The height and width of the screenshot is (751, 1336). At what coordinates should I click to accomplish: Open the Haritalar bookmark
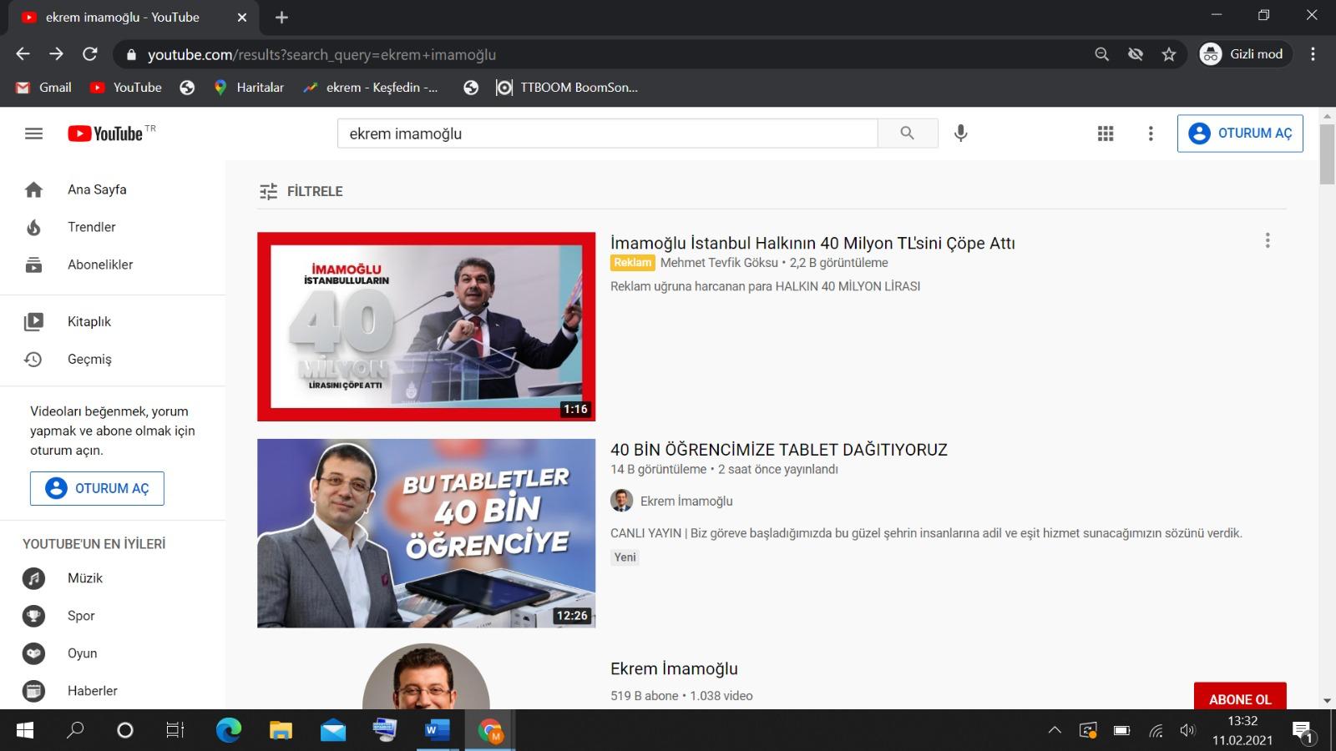248,87
